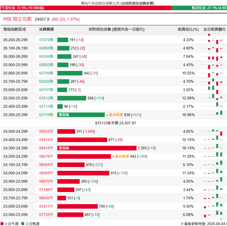The height and width of the screenshot is (226, 227).
Task: Open bull warrant link 67733牛
Action: click(x=46, y=215)
